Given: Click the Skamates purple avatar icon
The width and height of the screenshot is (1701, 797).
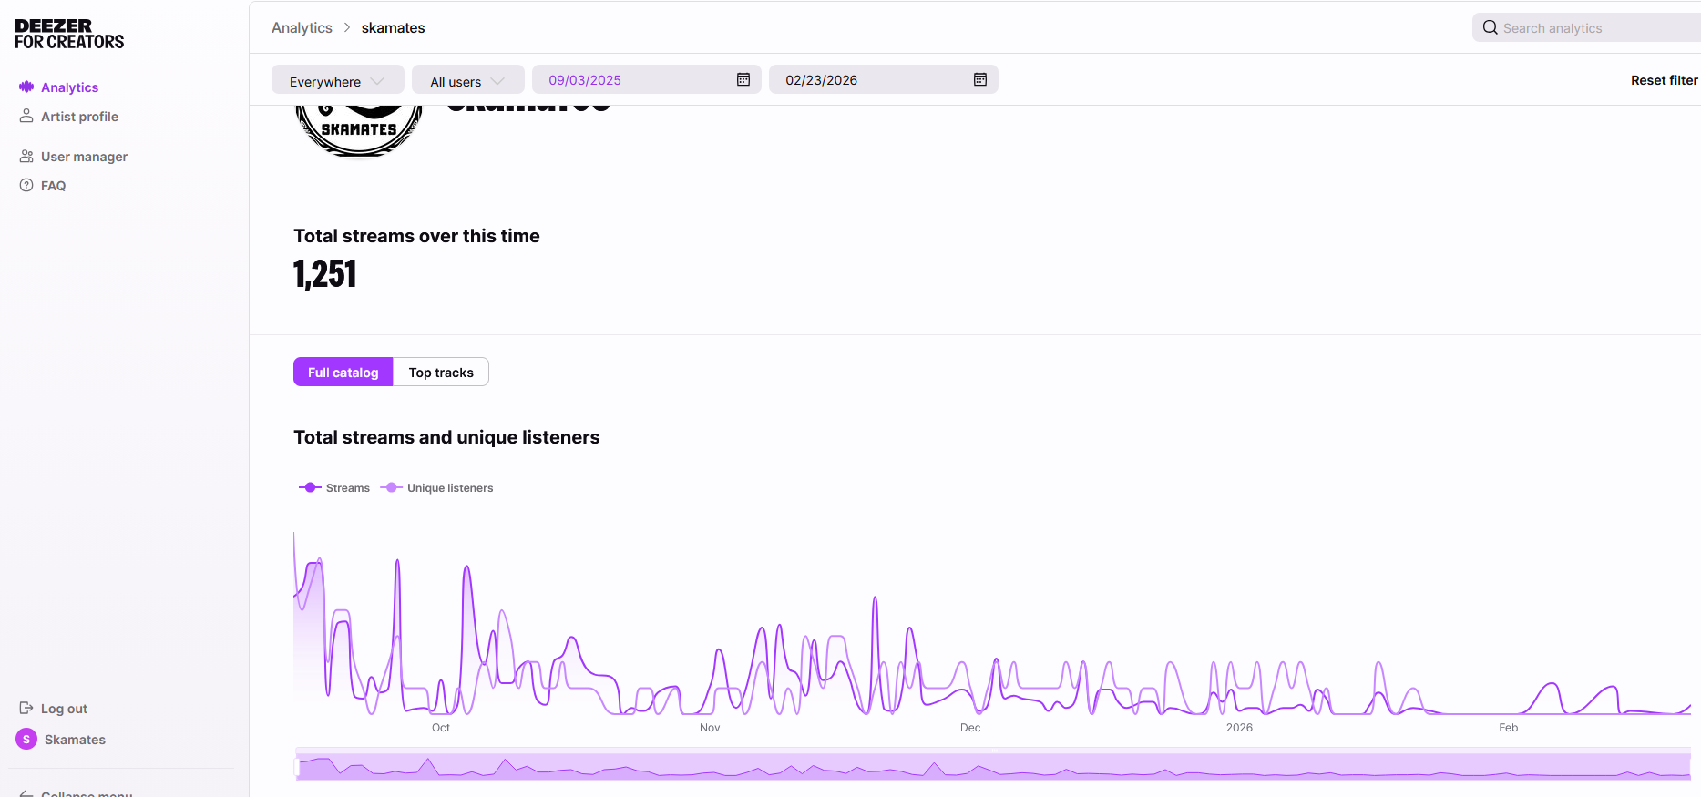Looking at the screenshot, I should pos(26,739).
